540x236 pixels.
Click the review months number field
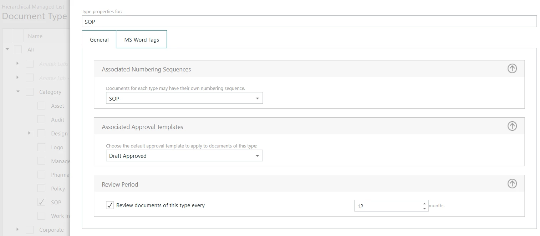(387, 206)
